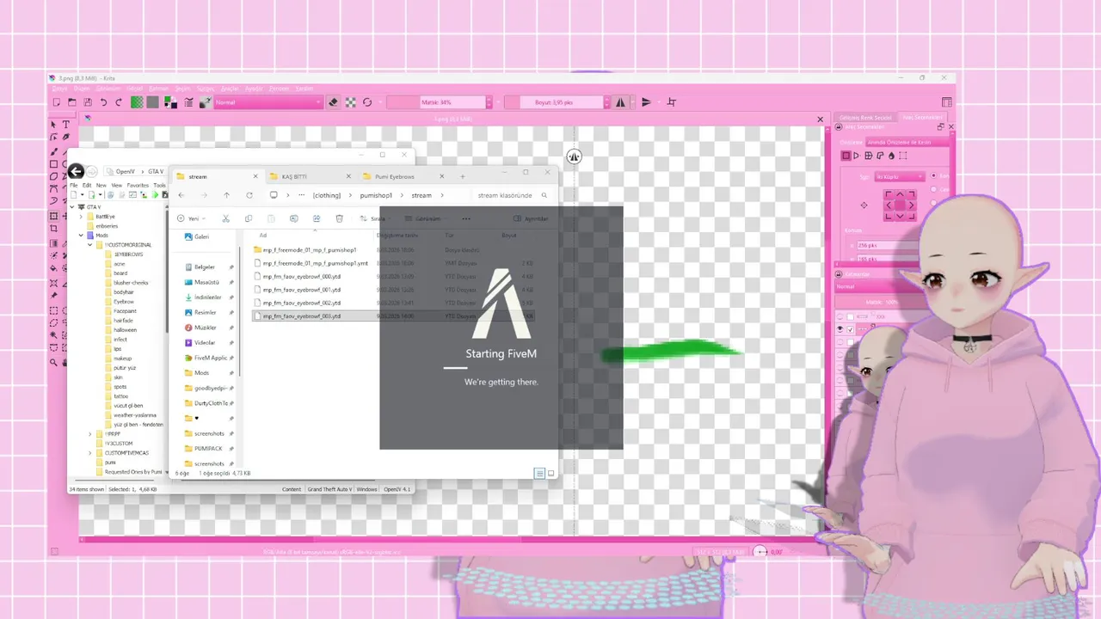The height and width of the screenshot is (619, 1101).
Task: Open the Normal blending mode dropdown in toolbar
Action: point(267,102)
